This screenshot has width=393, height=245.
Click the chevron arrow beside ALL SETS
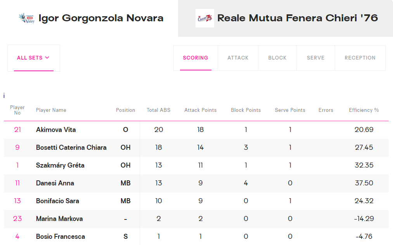(x=47, y=58)
